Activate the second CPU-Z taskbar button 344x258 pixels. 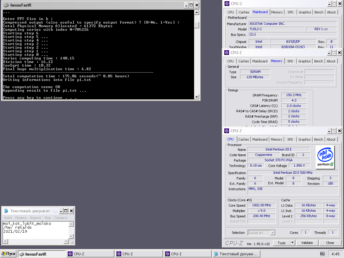click(139, 254)
